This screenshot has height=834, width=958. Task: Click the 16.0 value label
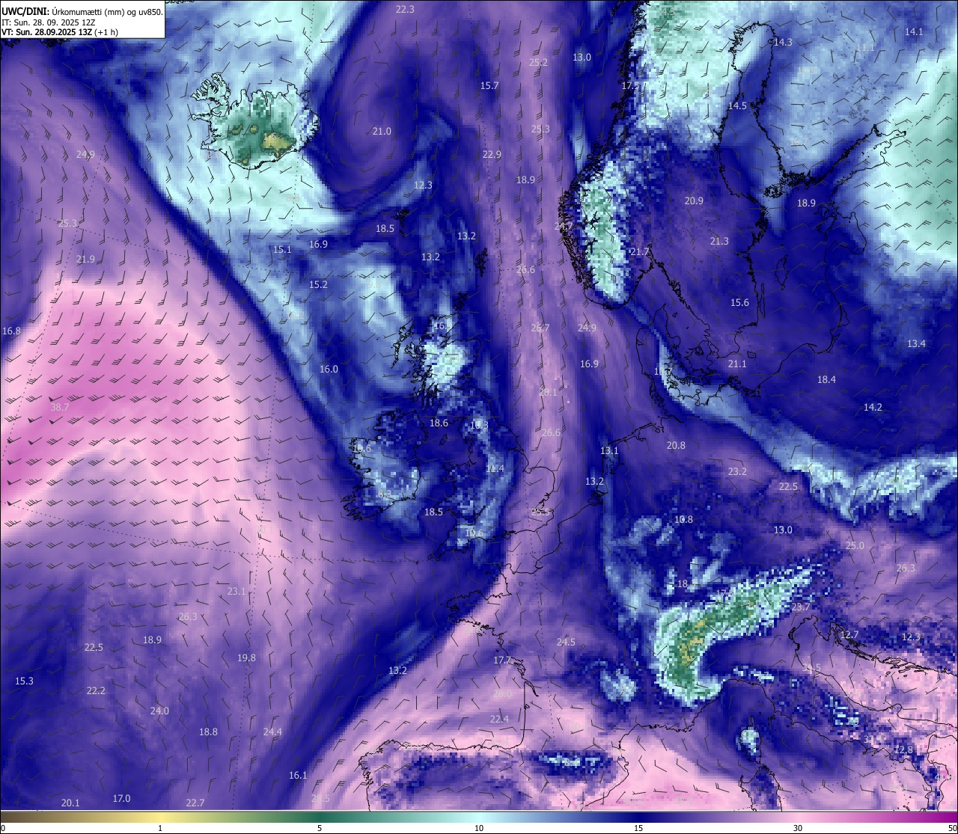pos(329,370)
